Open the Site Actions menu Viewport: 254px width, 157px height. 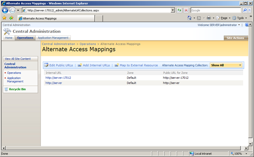click(236, 38)
